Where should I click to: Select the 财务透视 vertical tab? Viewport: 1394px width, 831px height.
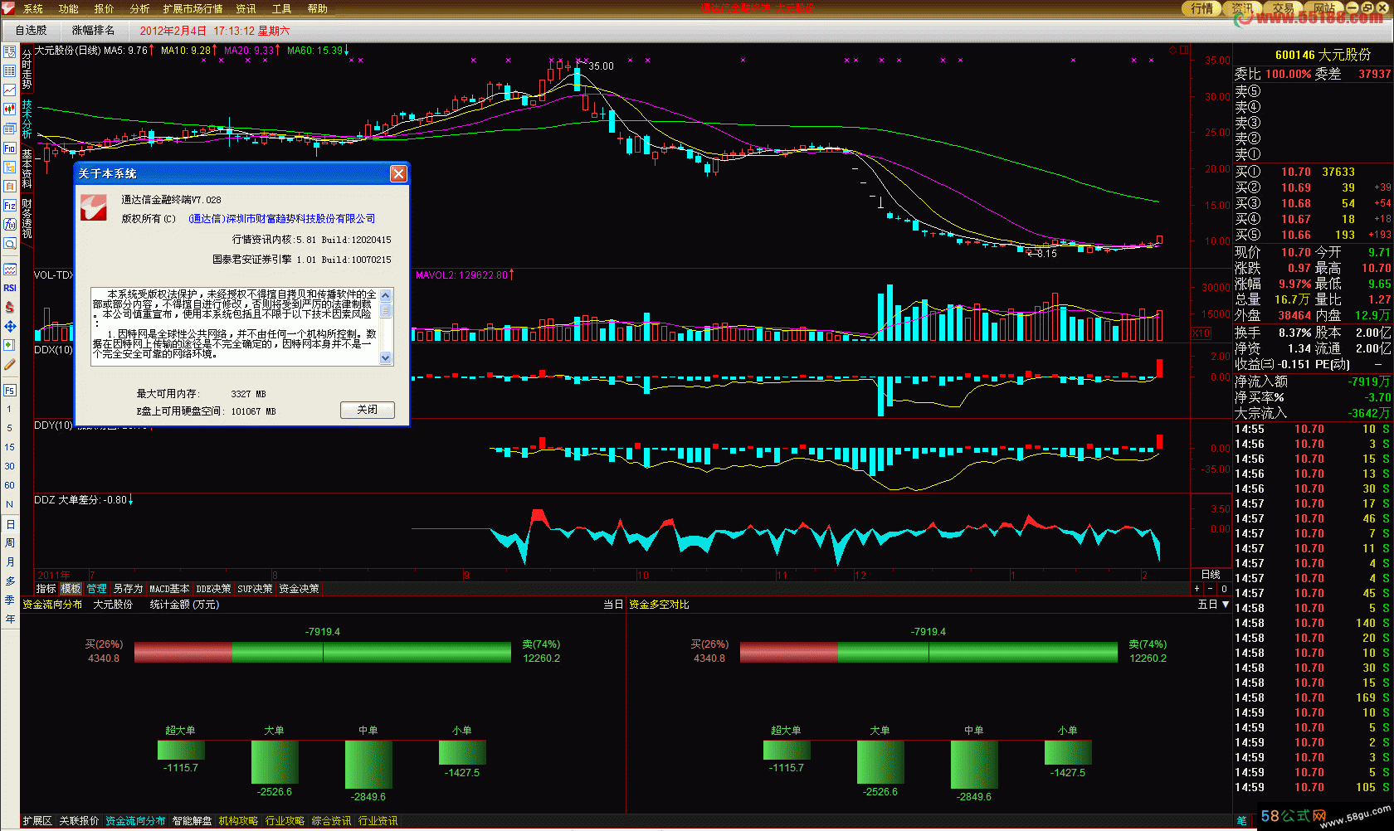(x=27, y=218)
